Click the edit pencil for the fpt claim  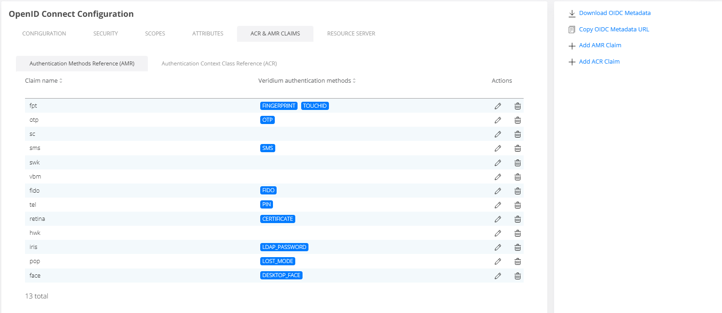pos(498,106)
